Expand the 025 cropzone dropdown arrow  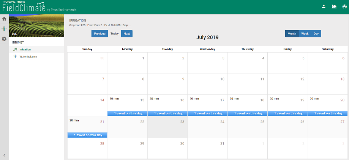point(60,34)
